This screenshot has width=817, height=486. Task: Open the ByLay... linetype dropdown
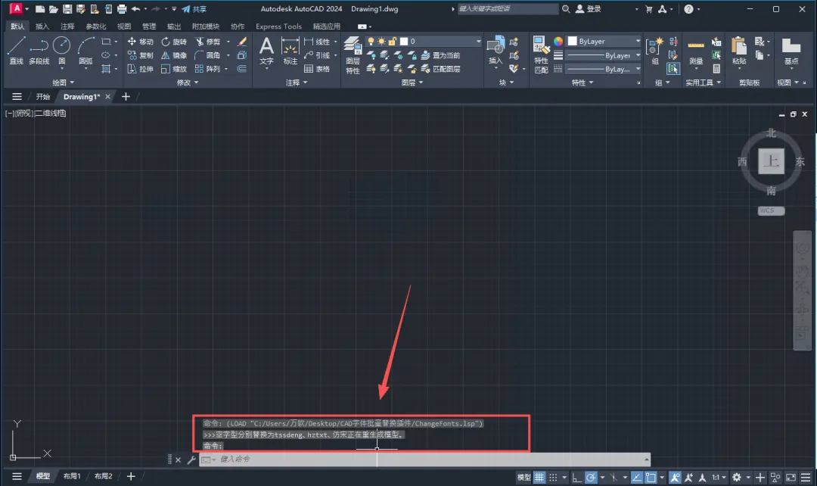604,69
